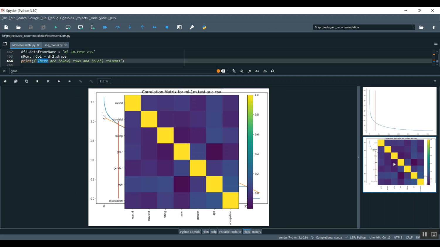Screen dimensions: 440x247
Task: Show the previous plot with left arrow
Action: [59, 81]
